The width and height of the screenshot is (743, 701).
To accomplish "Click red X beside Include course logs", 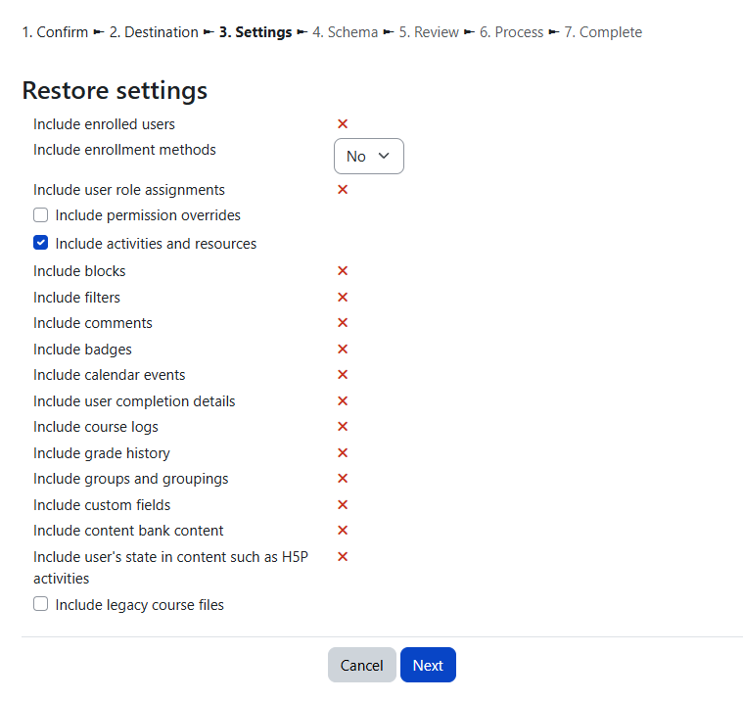I will coord(343,427).
